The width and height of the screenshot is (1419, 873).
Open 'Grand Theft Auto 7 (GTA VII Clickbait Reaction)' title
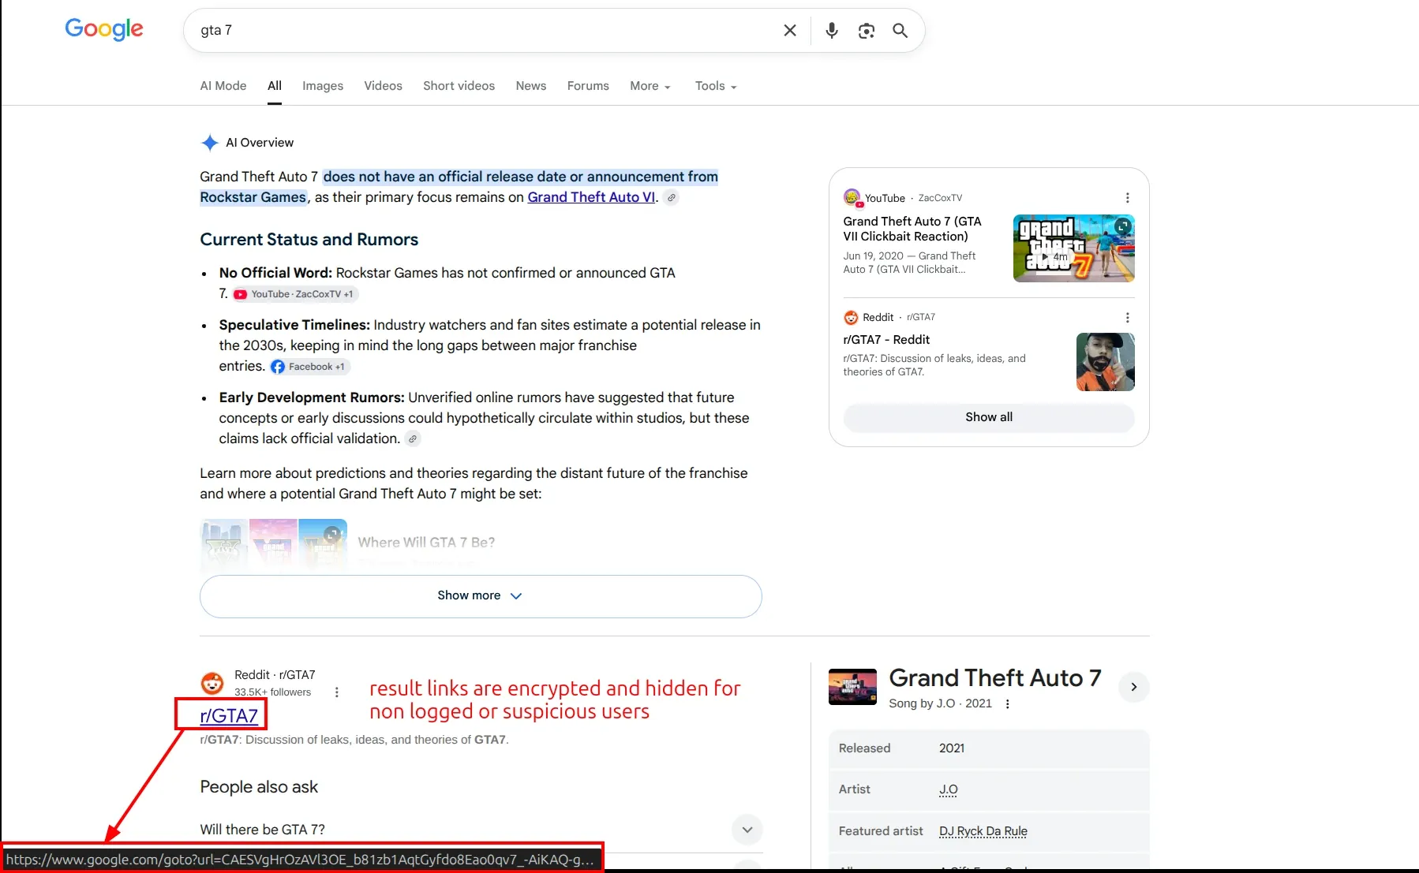click(912, 229)
